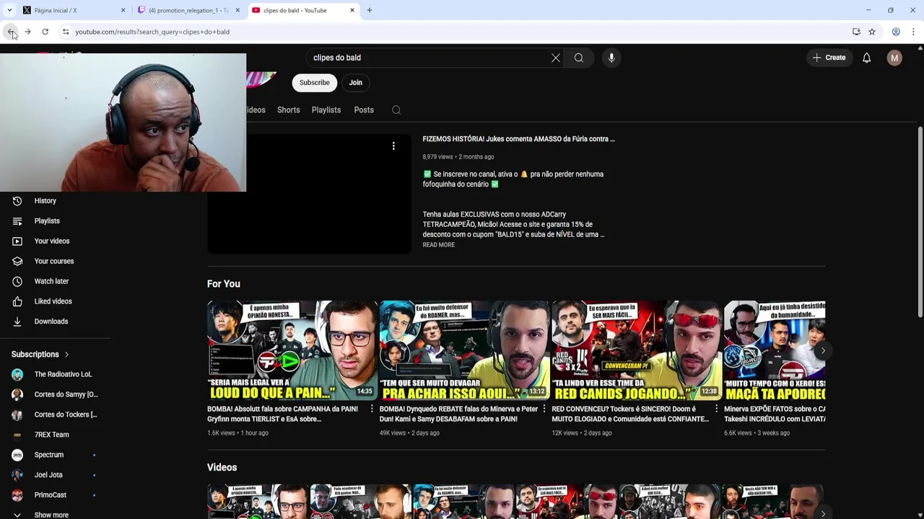Open a new browser tab with plus

click(370, 10)
